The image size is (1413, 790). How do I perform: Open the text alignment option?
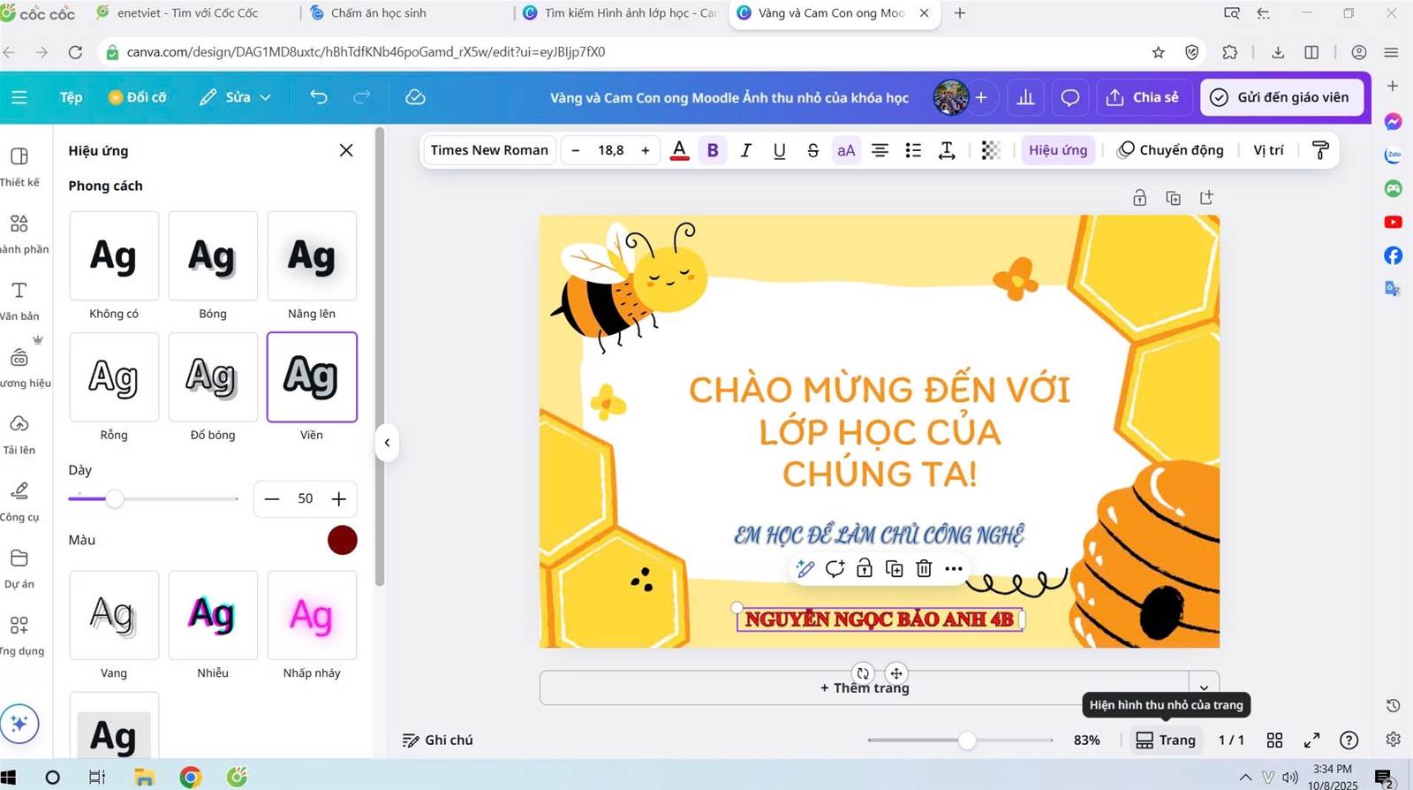880,150
